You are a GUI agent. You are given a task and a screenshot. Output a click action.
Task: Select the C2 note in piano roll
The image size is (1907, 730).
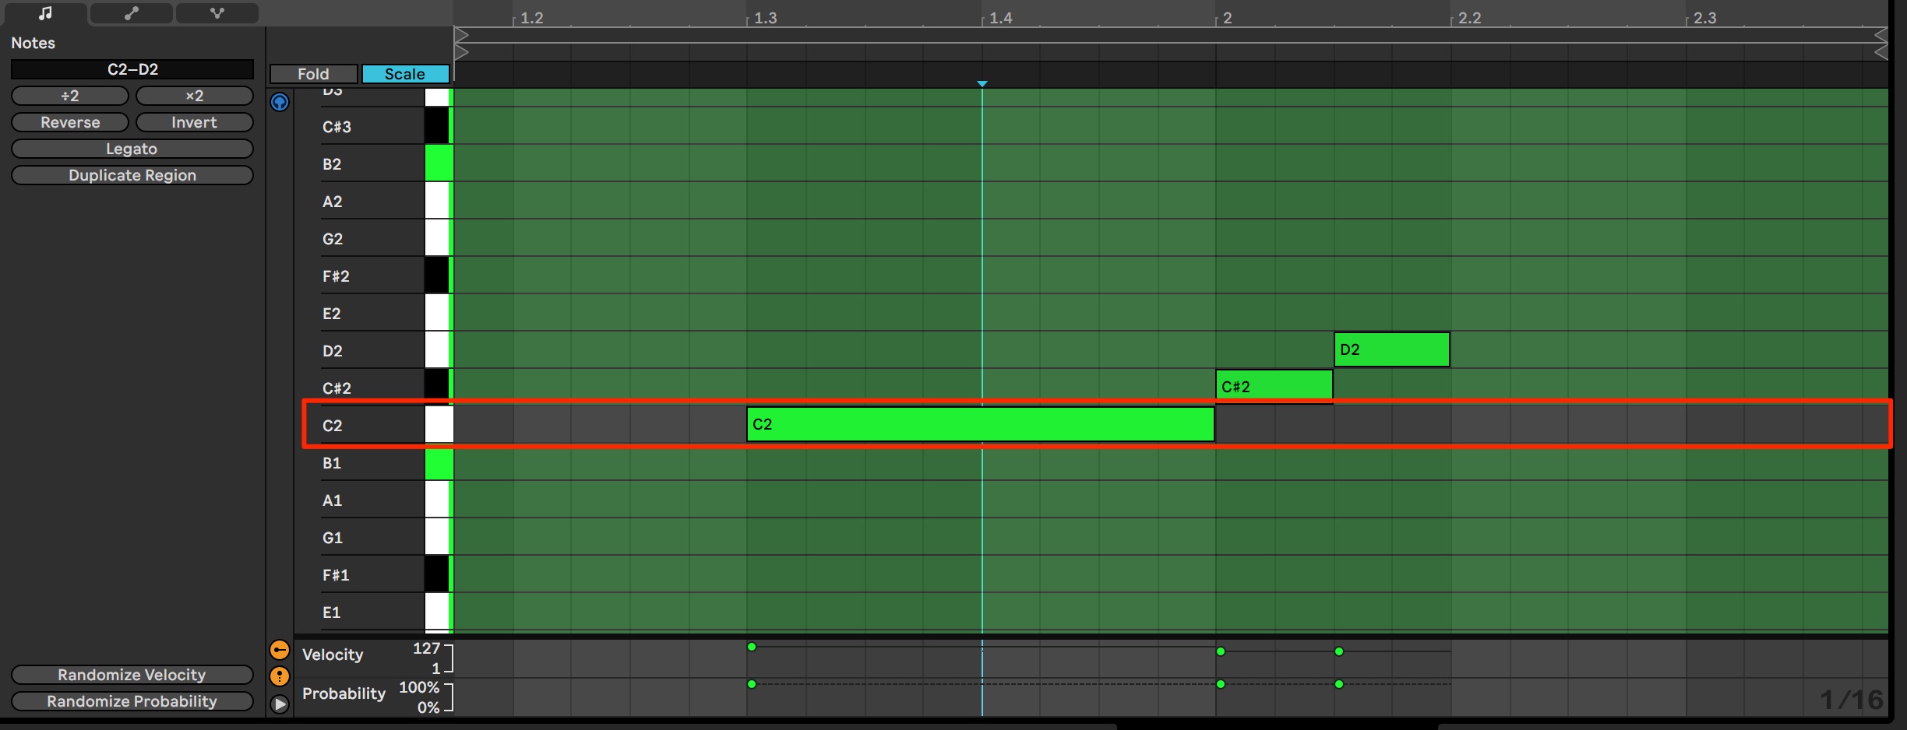click(980, 424)
